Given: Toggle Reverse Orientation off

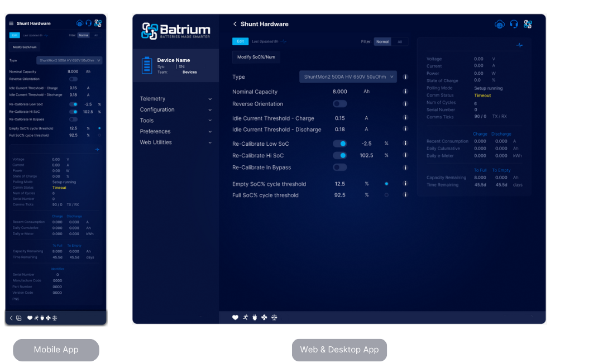Looking at the screenshot, I should point(339,103).
